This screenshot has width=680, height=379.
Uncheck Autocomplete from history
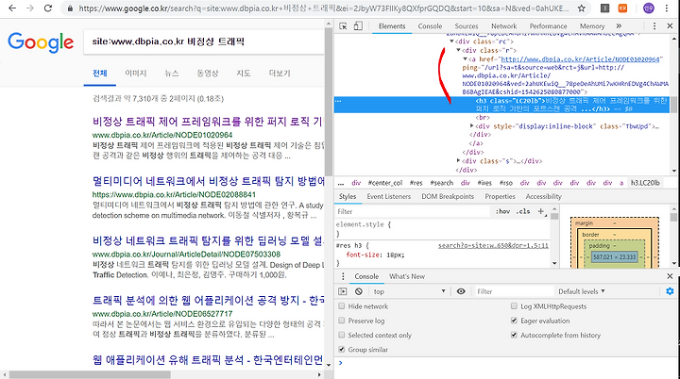[514, 335]
